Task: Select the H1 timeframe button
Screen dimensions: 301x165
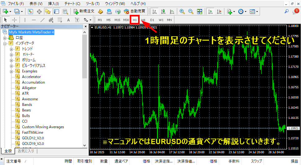Action: 135,20
